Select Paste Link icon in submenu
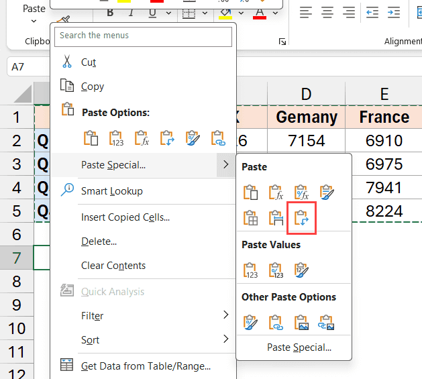The height and width of the screenshot is (379, 422). click(276, 323)
